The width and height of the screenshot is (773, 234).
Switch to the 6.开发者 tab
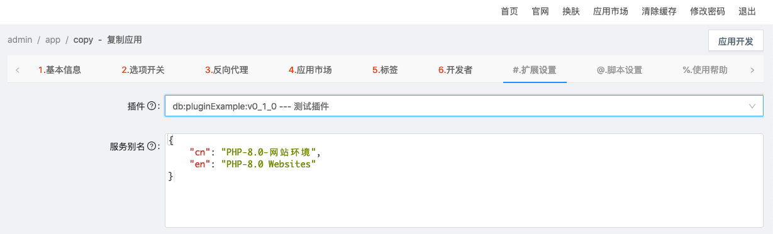click(x=455, y=70)
